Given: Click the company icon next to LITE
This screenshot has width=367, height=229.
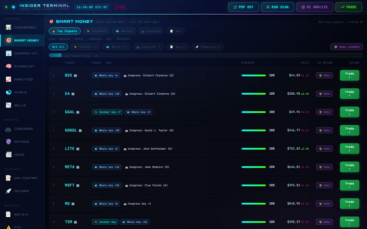Looking at the screenshot, I should click(78, 149).
